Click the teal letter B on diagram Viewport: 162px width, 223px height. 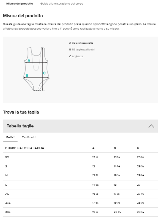point(27,75)
